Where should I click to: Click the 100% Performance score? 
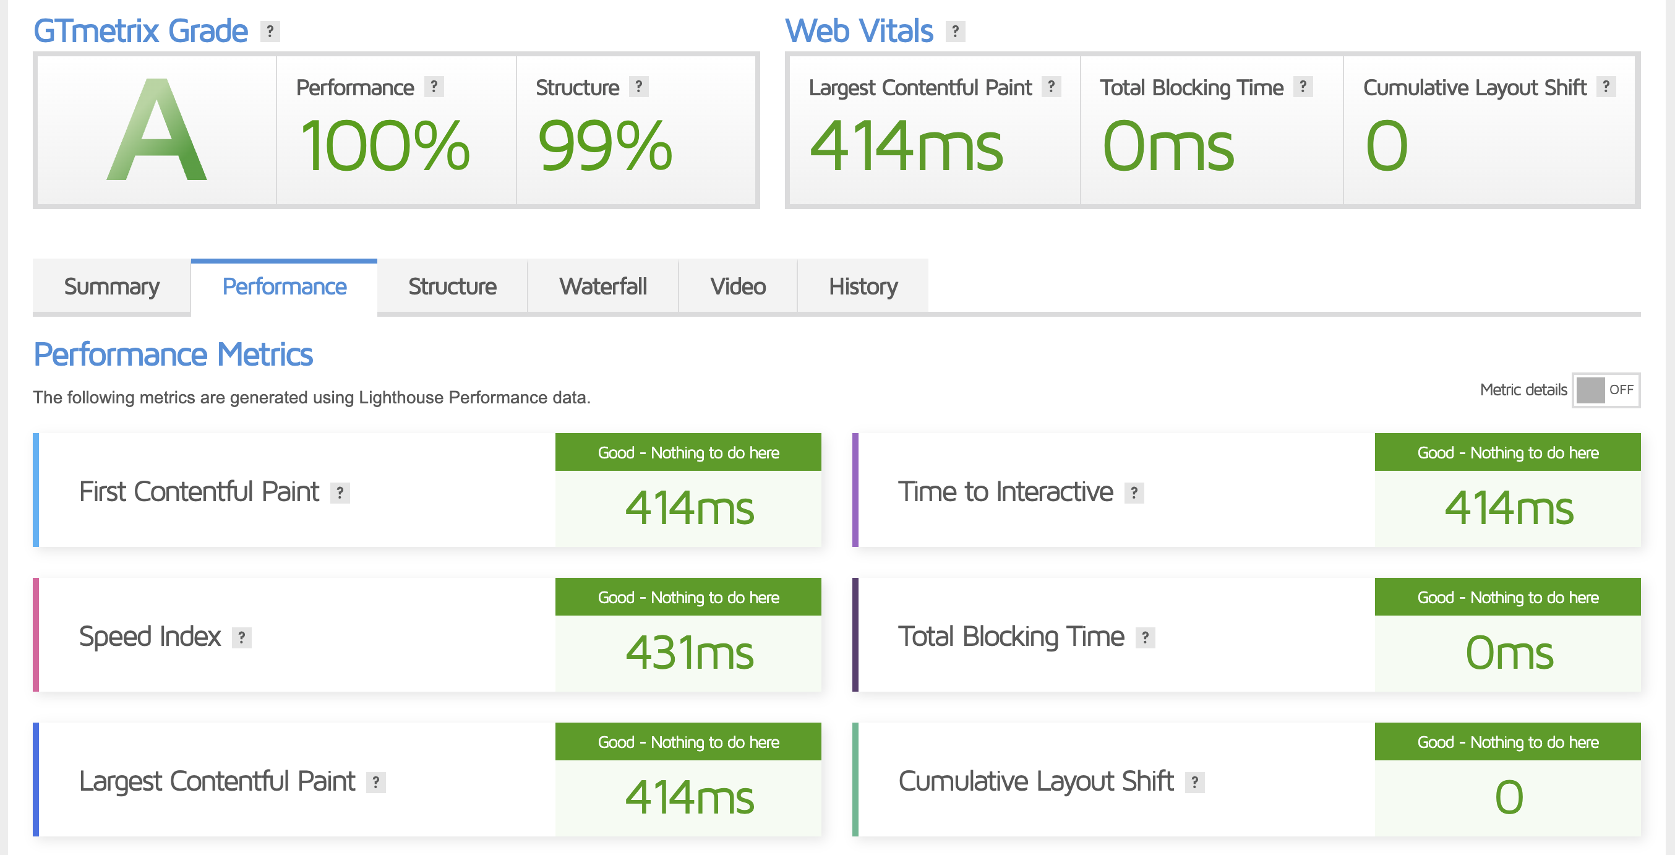385,145
